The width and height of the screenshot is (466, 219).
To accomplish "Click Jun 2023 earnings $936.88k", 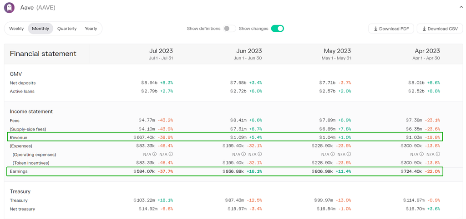I will click(x=233, y=171).
